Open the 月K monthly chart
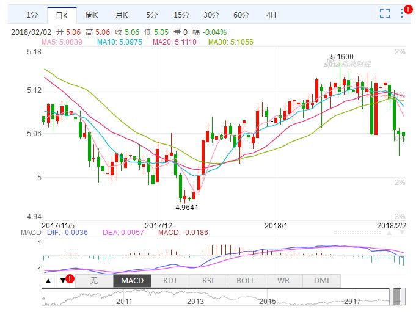 click(122, 14)
